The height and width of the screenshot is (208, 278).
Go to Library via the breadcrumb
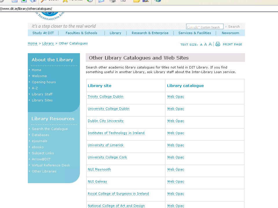pos(48,43)
